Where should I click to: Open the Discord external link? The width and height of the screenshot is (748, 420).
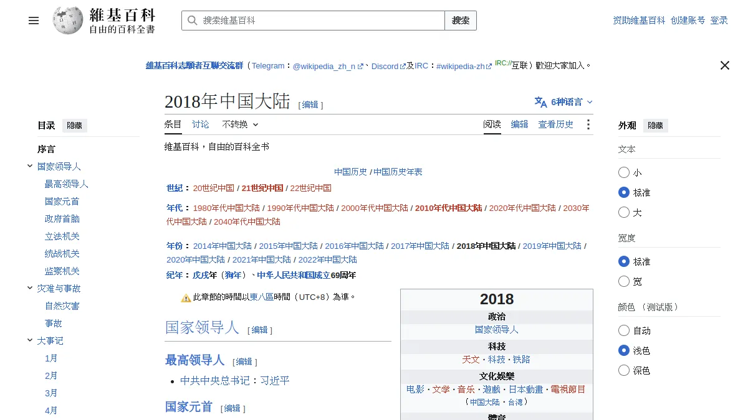[x=388, y=66]
